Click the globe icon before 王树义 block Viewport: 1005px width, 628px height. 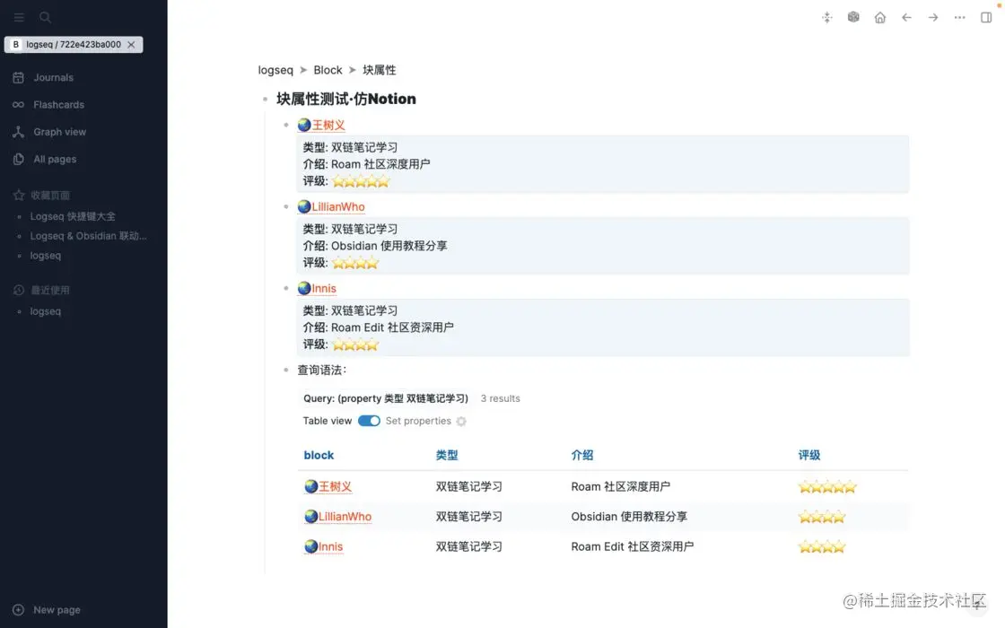304,125
